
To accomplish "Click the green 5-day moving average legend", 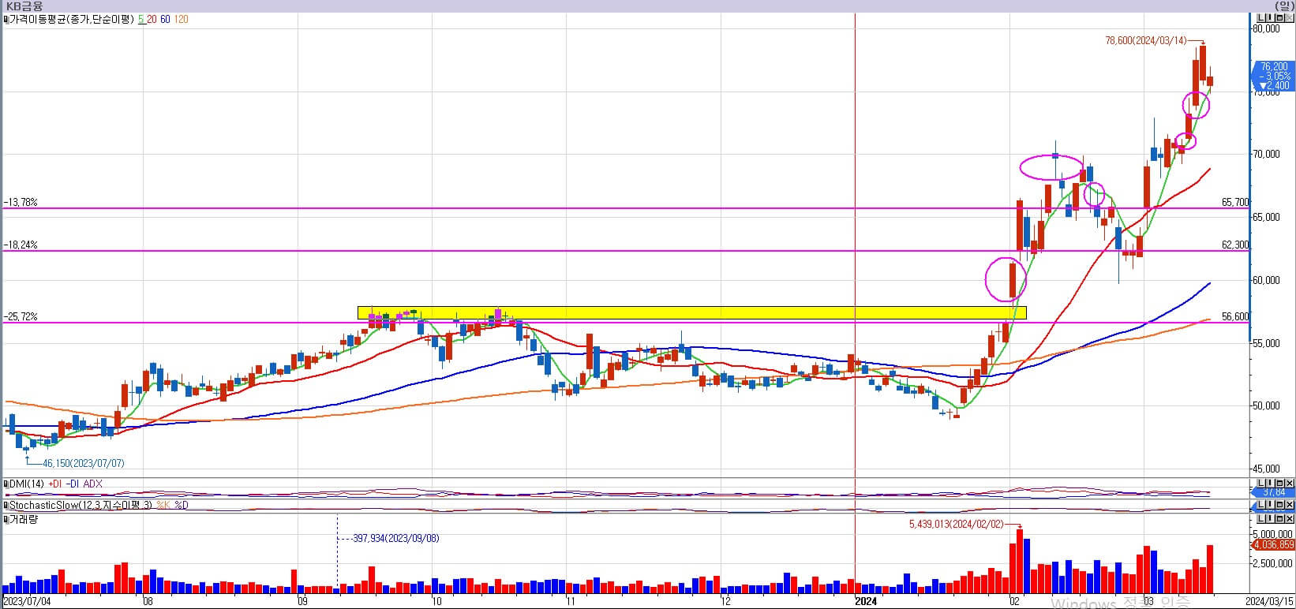I will (141, 19).
